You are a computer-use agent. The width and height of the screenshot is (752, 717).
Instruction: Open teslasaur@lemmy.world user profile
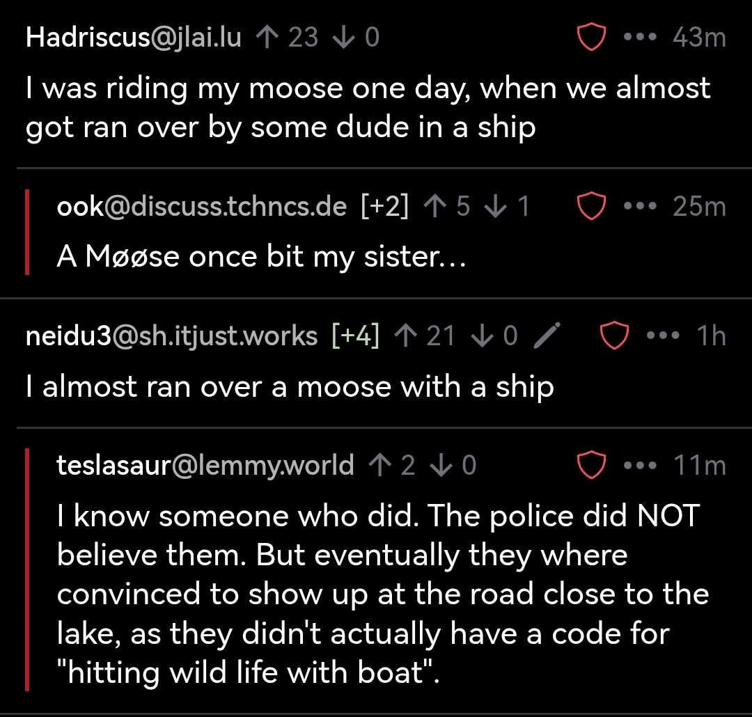[205, 465]
